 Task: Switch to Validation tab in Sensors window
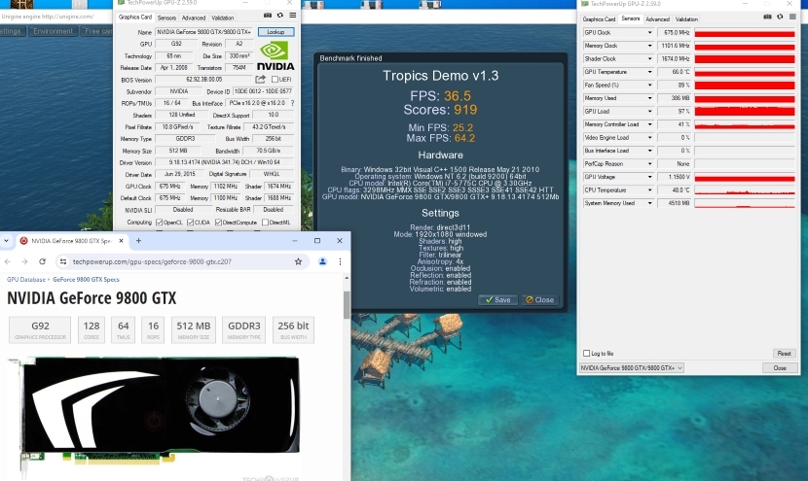686,19
